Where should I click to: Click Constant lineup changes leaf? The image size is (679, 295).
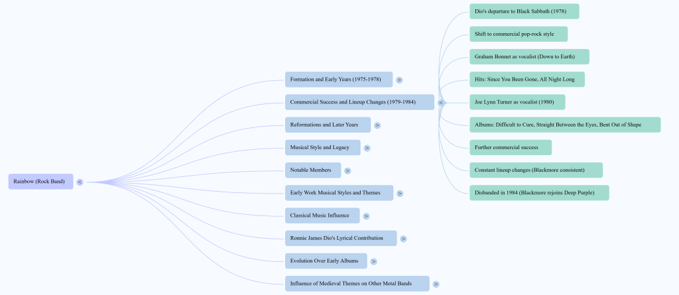click(536, 170)
